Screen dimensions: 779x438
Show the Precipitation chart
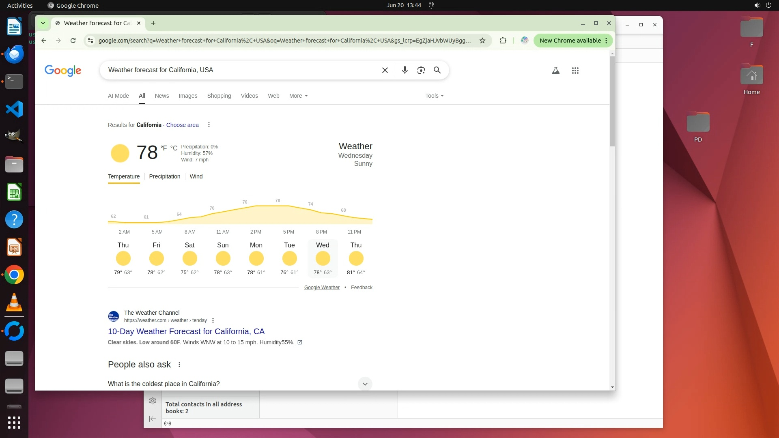(164, 176)
